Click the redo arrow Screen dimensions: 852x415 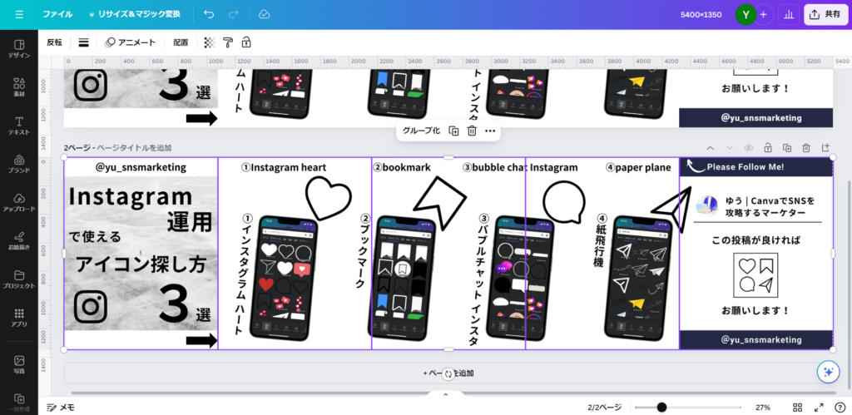click(x=235, y=15)
